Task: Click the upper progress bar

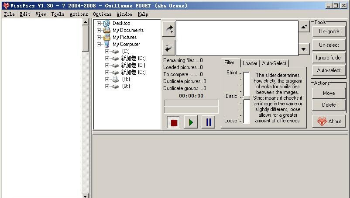Action: point(191,103)
